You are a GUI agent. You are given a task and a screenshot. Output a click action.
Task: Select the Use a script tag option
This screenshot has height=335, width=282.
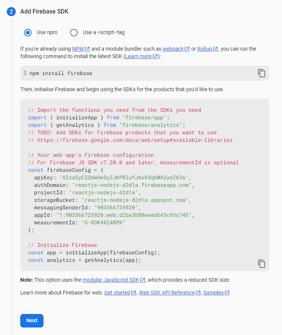click(x=74, y=32)
